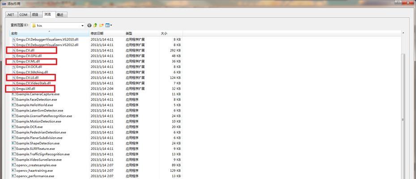Select Example.PedestrianDetection.exe
Viewport: 416px width, 179px height.
coord(41,132)
